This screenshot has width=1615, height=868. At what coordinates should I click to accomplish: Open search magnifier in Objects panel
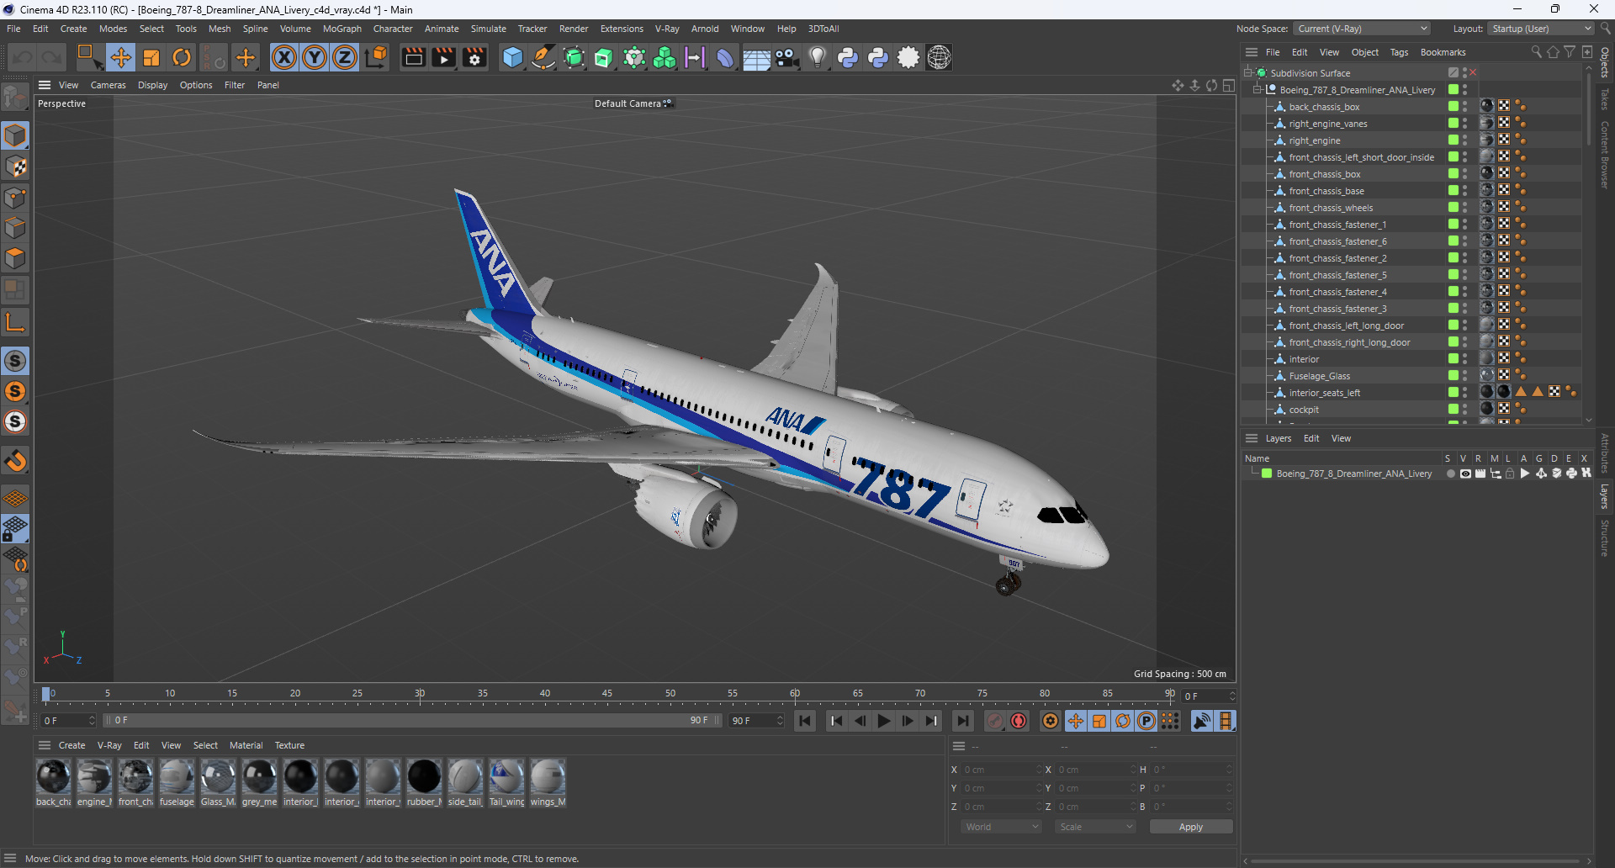(1537, 52)
